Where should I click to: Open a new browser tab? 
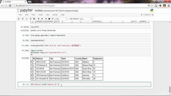click(30, 2)
